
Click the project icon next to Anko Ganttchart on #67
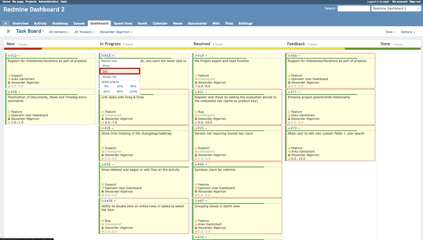pyautogui.click(x=196, y=224)
